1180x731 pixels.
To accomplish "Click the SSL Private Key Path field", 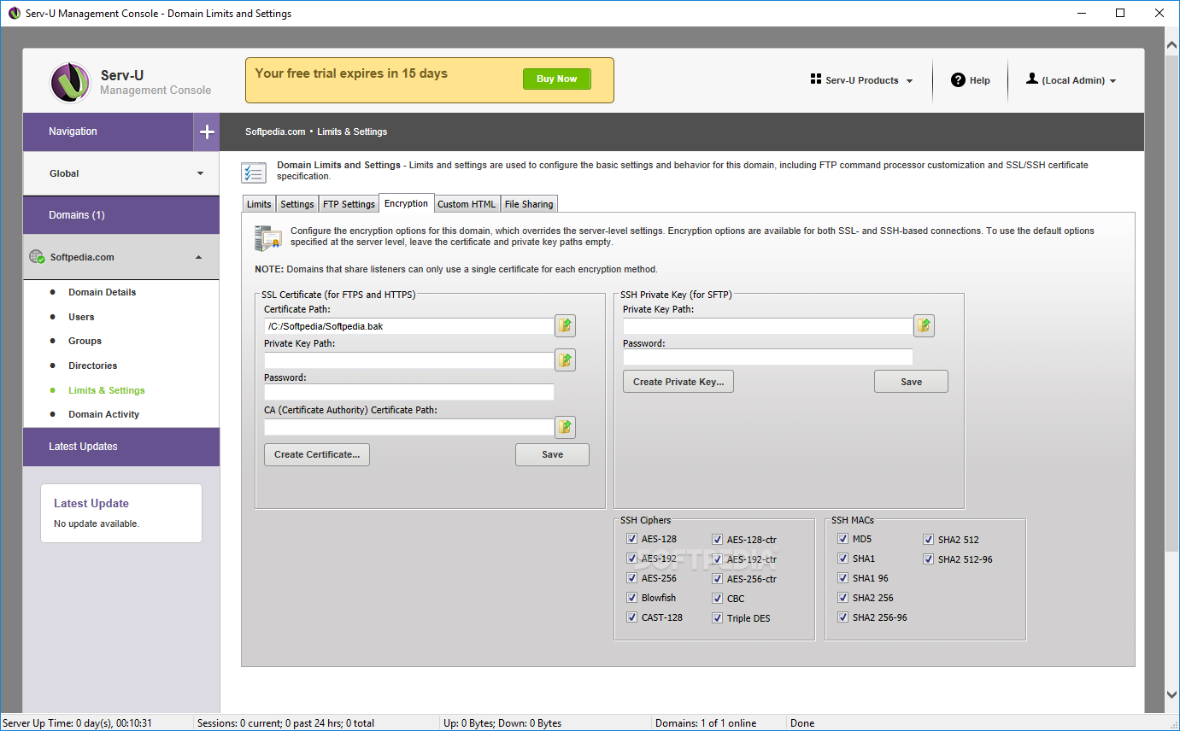I will tap(409, 360).
